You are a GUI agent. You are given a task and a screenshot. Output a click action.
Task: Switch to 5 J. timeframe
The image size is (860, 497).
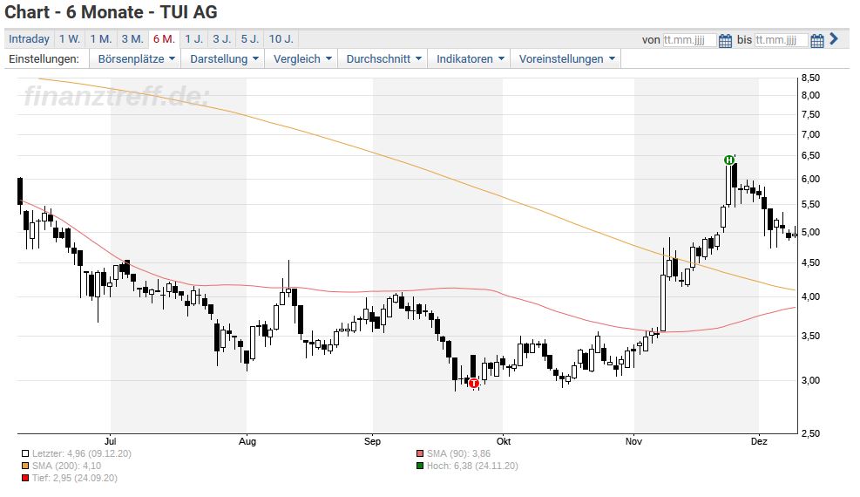point(249,39)
